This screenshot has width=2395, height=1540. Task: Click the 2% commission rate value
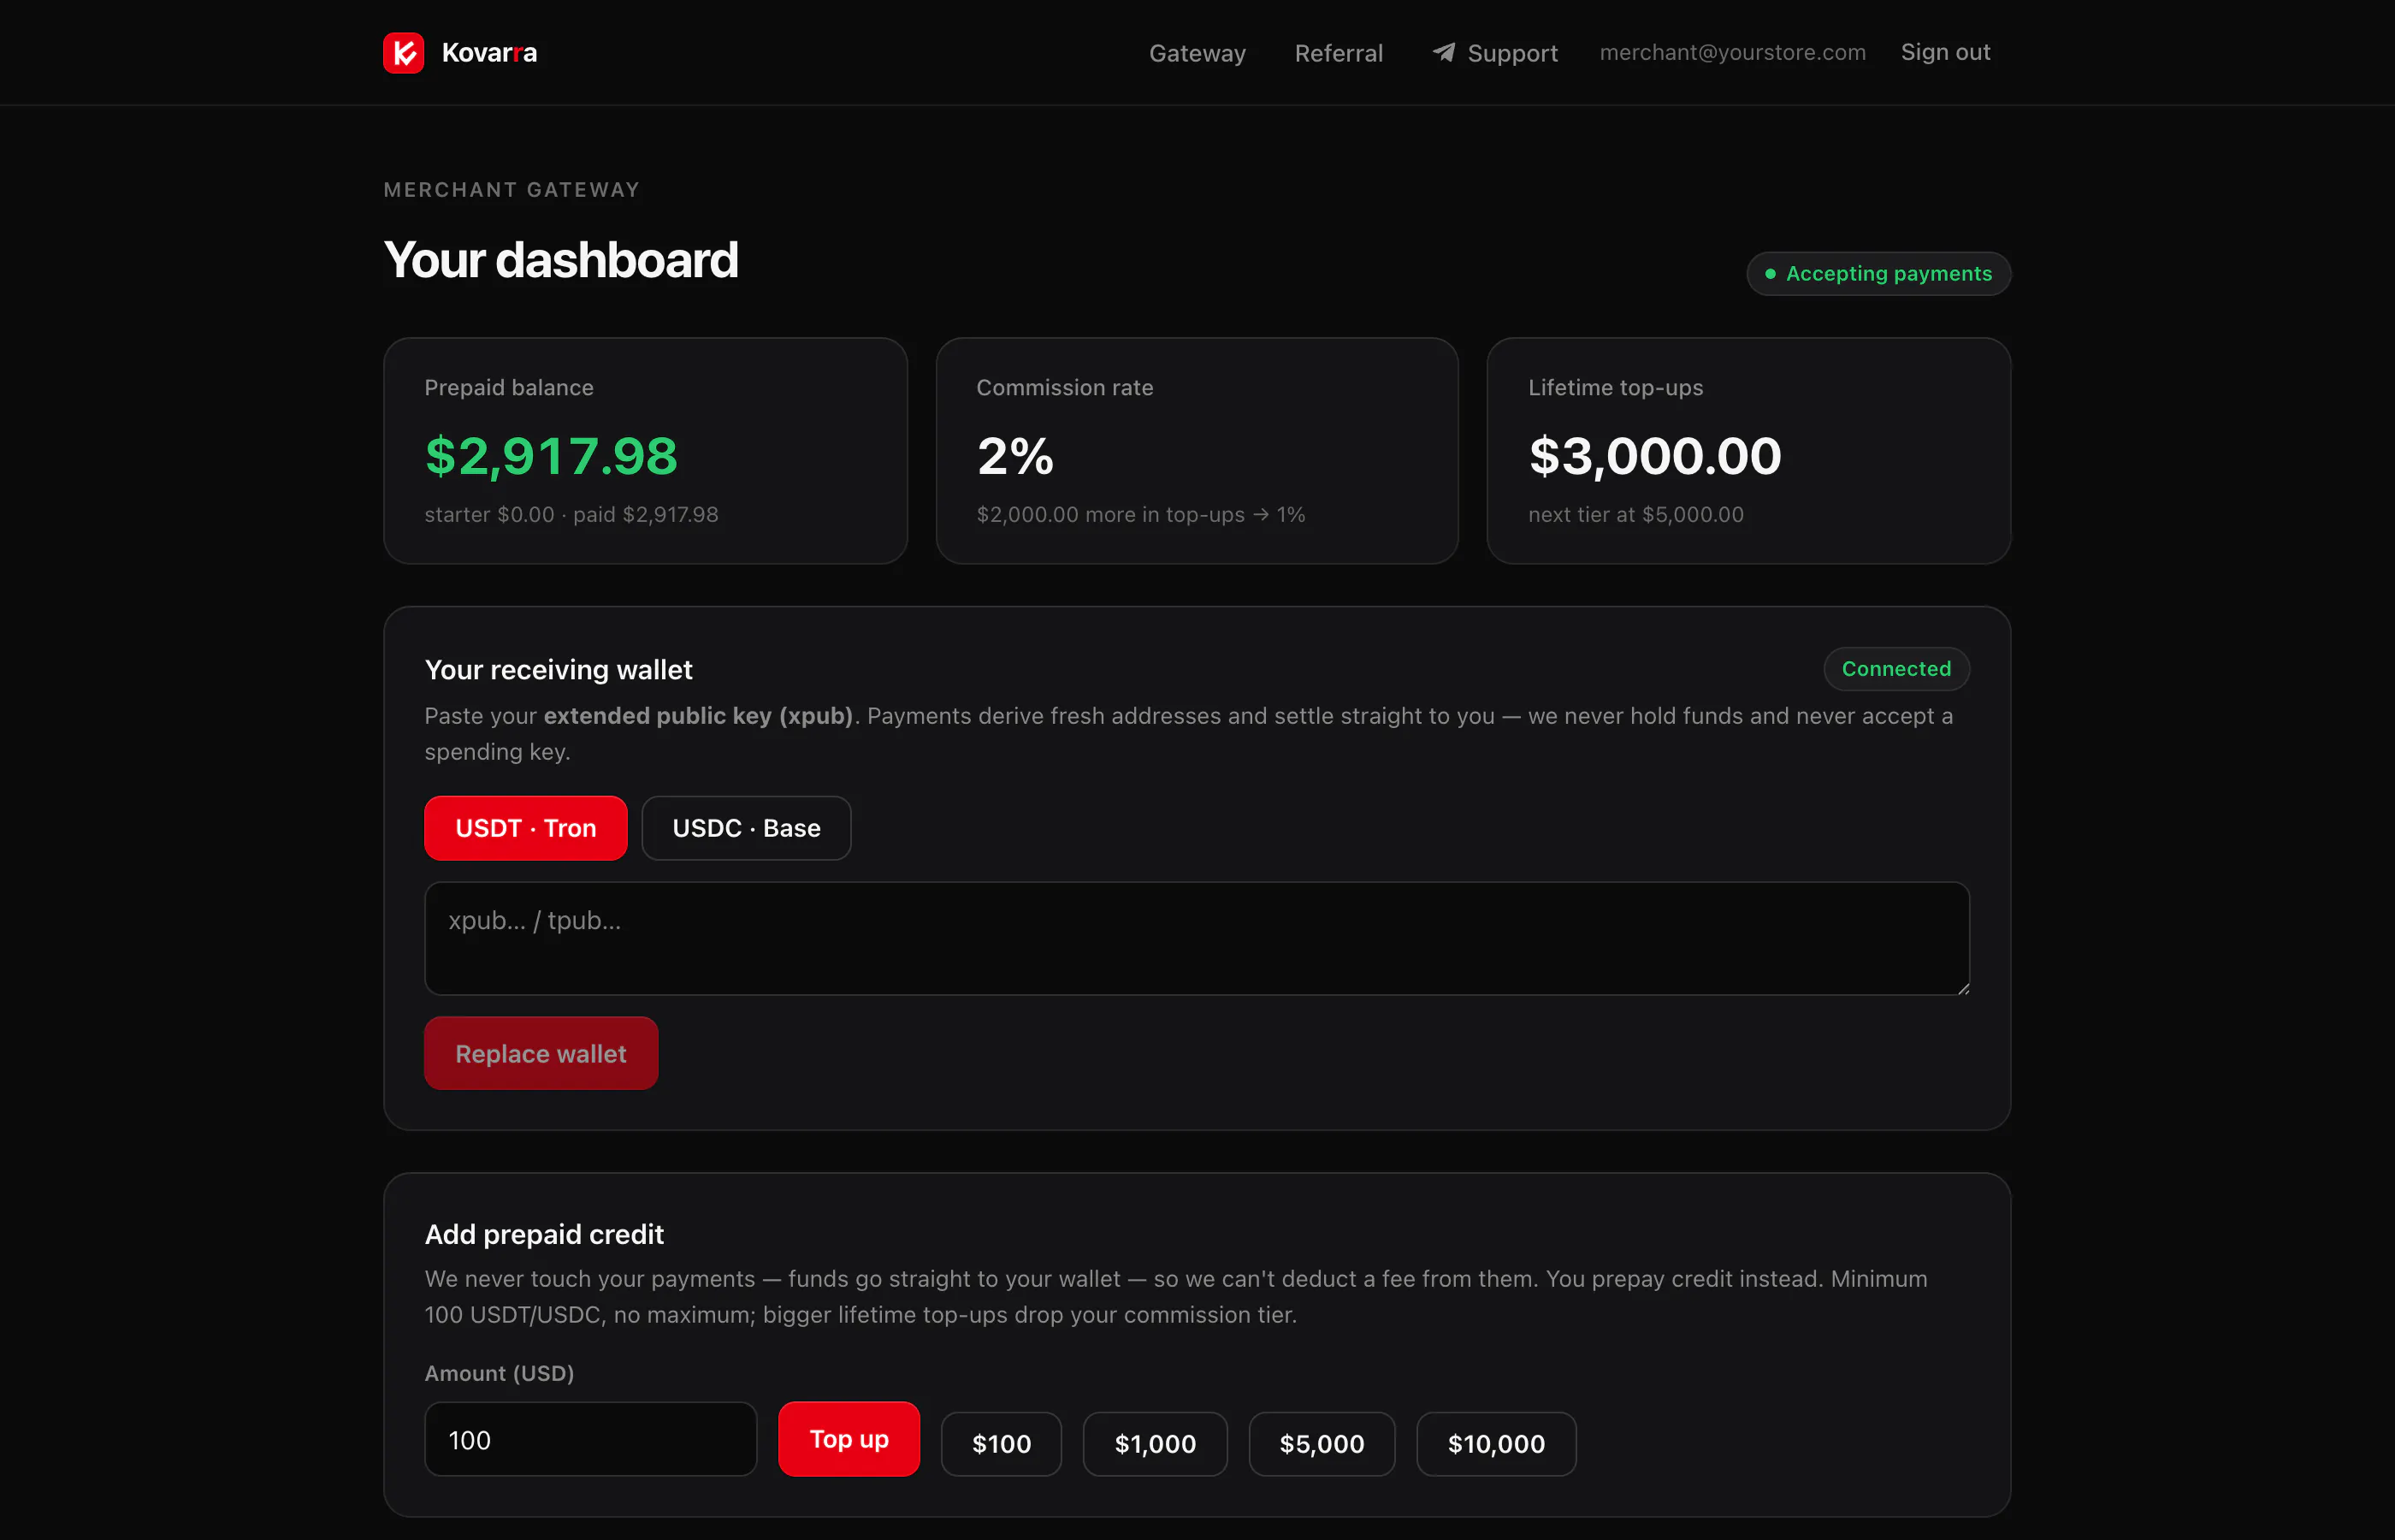click(1014, 456)
